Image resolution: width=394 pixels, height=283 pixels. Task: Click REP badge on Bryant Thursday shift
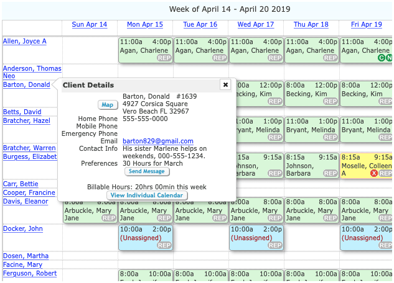point(330,138)
